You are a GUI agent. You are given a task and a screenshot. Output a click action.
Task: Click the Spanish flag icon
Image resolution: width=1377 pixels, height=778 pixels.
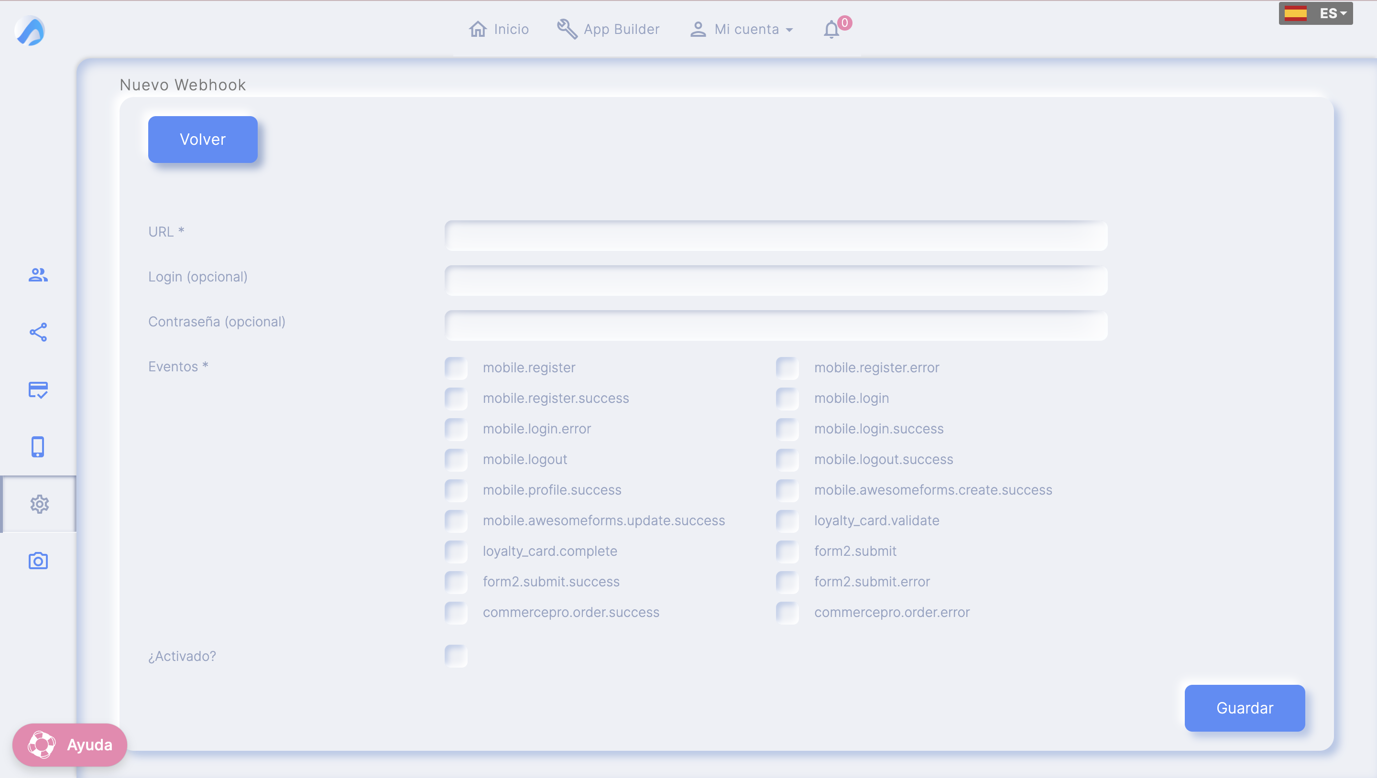point(1296,13)
